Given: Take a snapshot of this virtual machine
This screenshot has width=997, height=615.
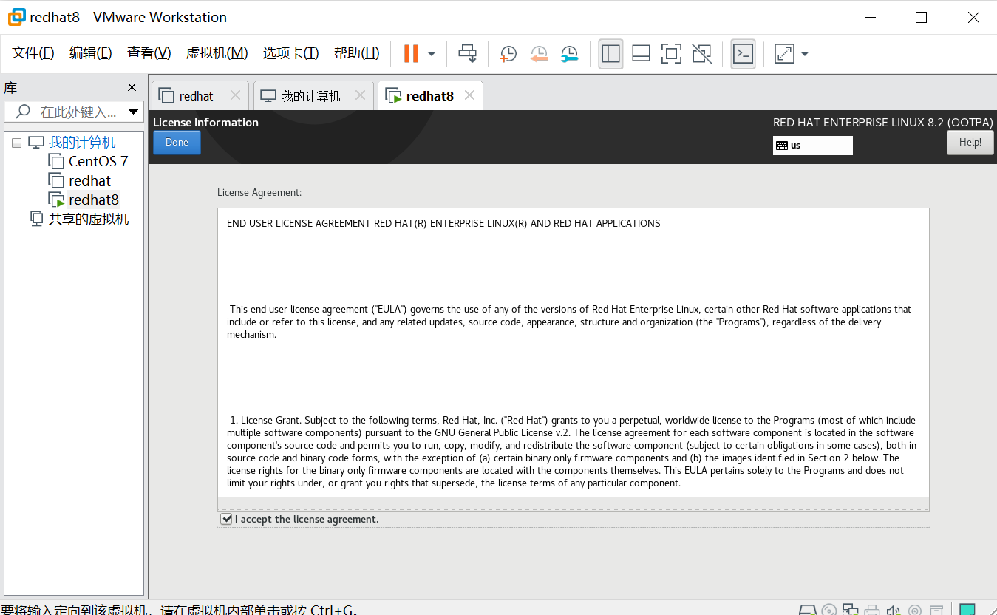Looking at the screenshot, I should click(508, 53).
